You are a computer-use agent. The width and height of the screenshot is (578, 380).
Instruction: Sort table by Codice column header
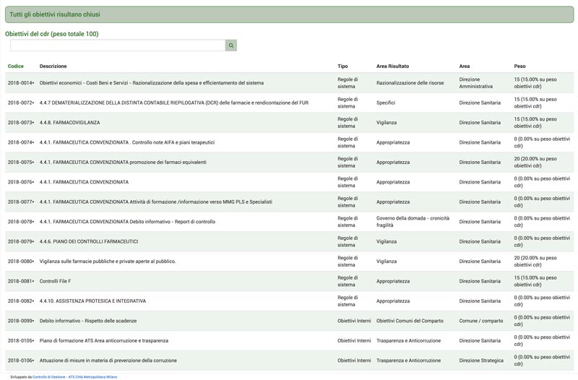[15, 66]
